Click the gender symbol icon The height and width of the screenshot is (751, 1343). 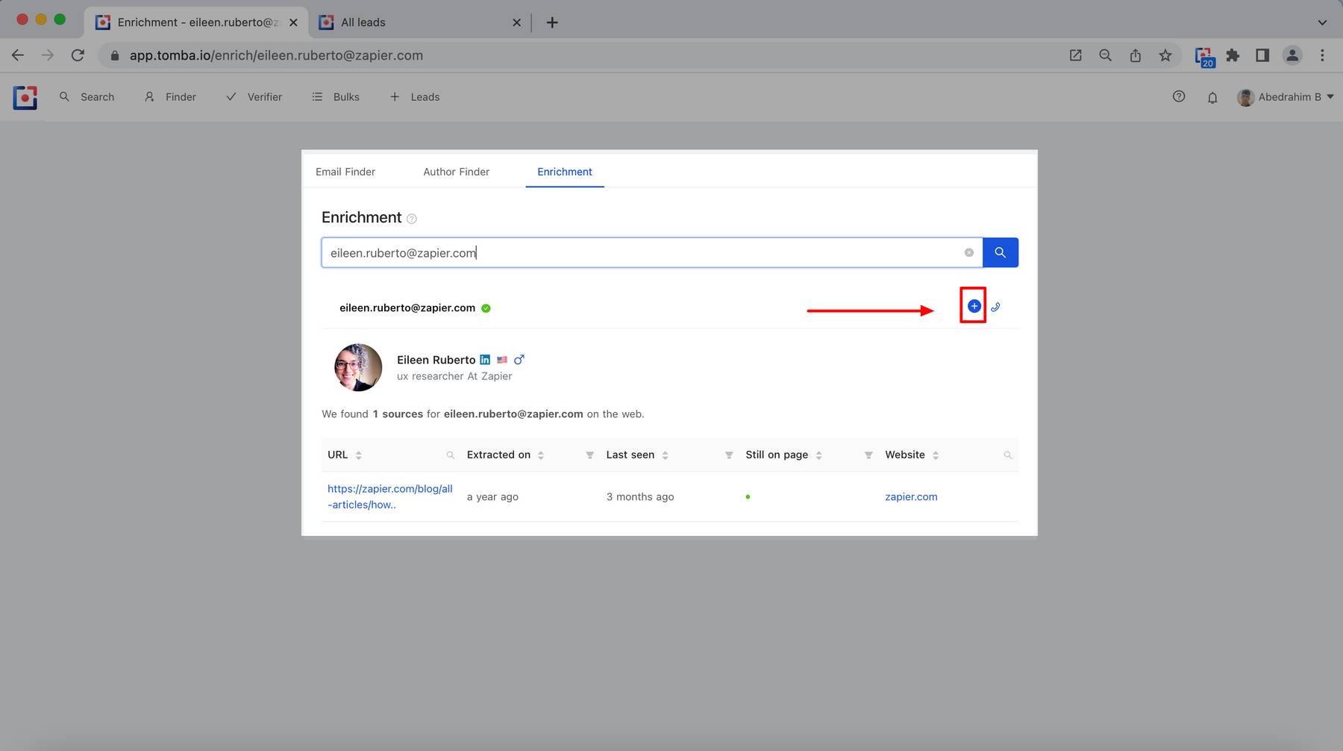pos(519,360)
